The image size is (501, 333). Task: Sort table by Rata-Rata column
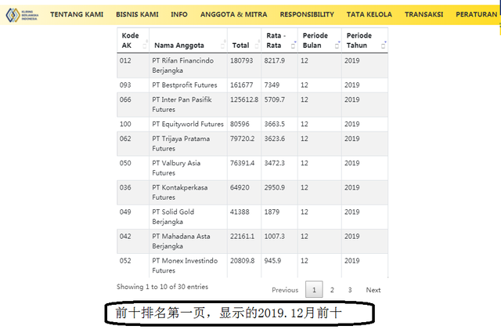(x=279, y=40)
